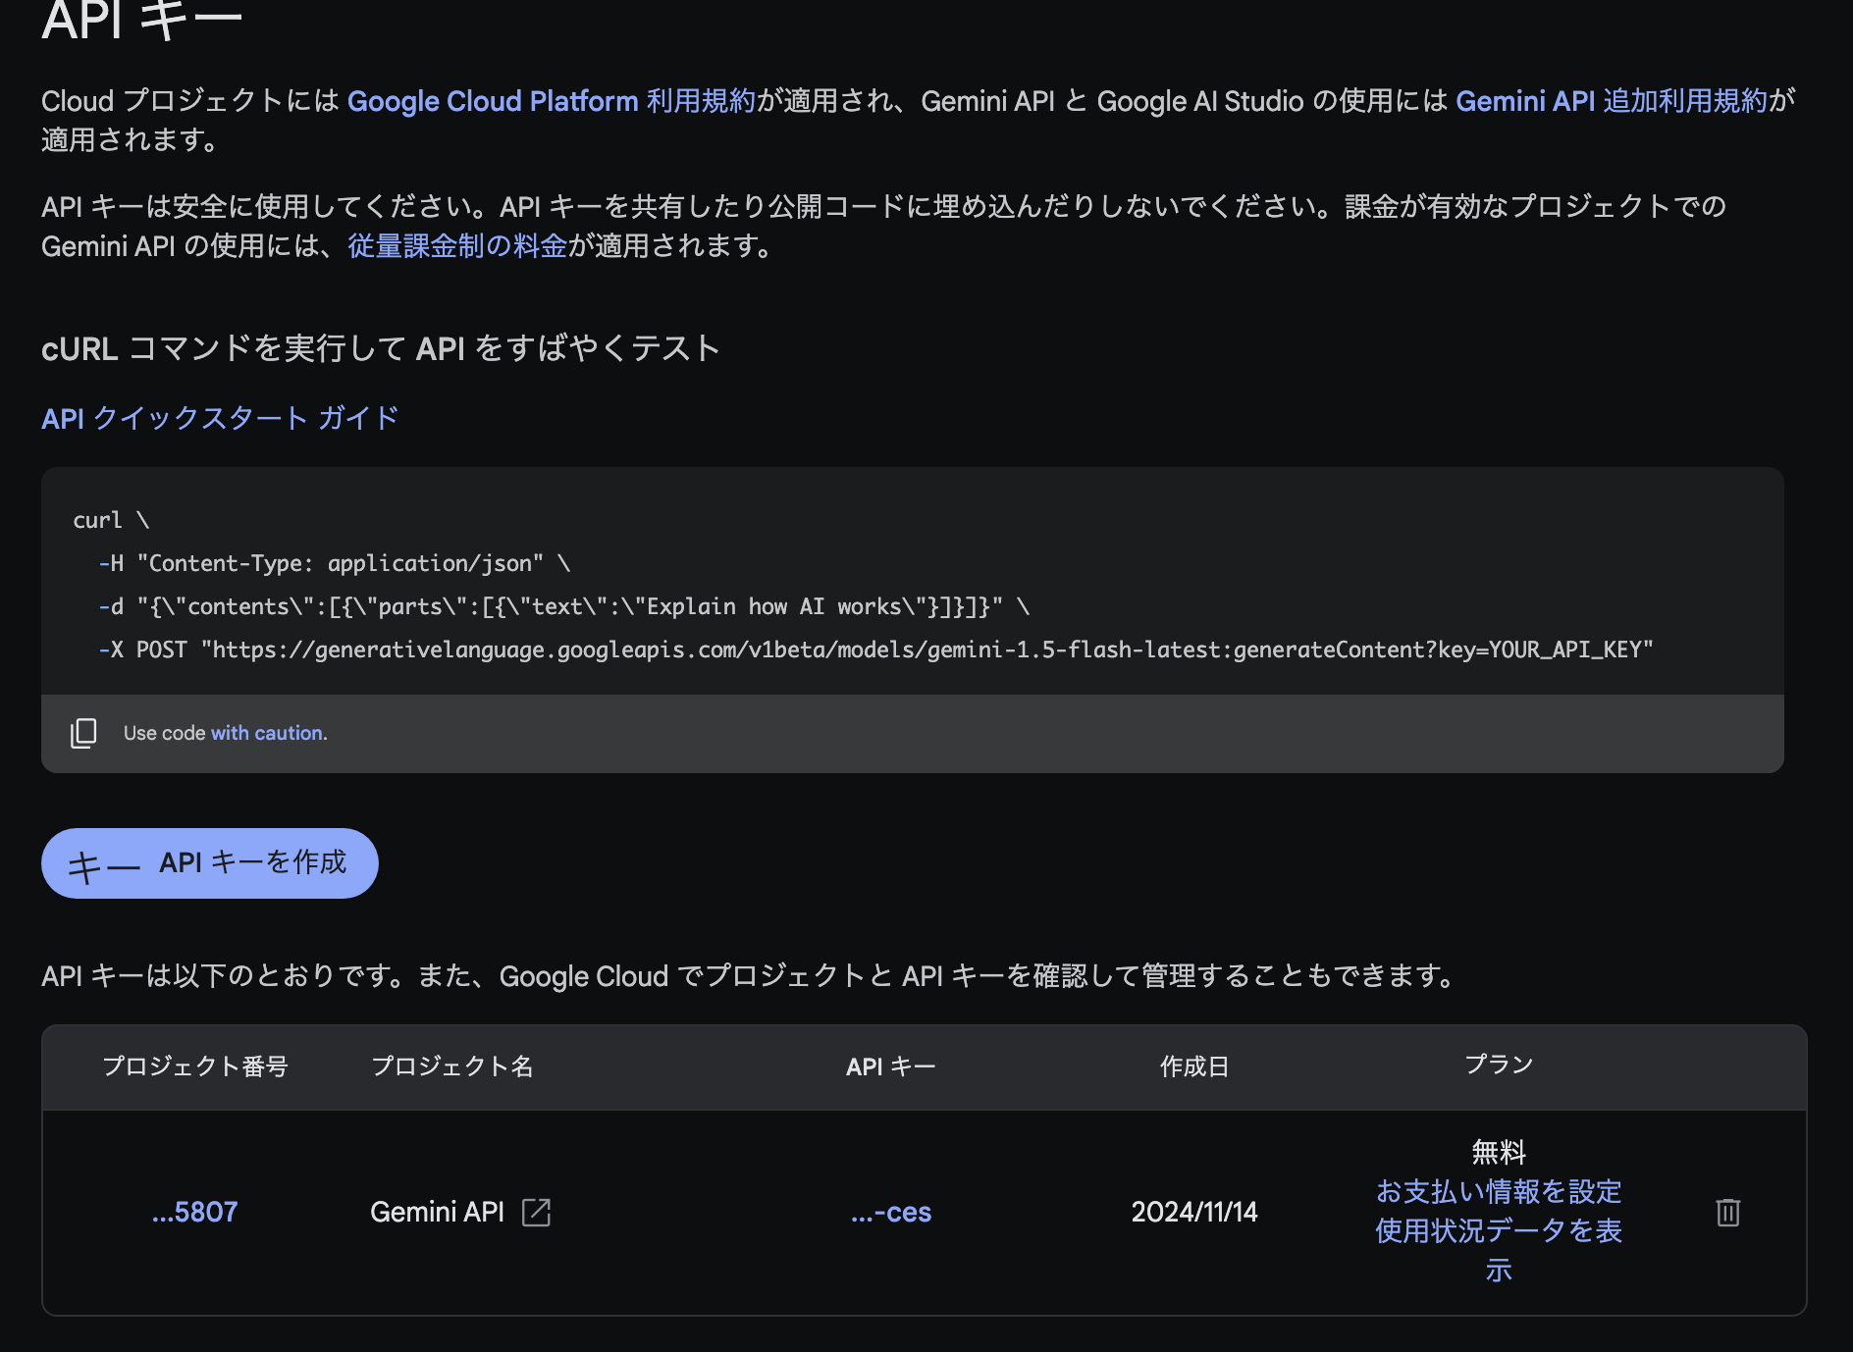Reveal the API key ending in -ces
The height and width of the screenshot is (1352, 1853).
891,1213
